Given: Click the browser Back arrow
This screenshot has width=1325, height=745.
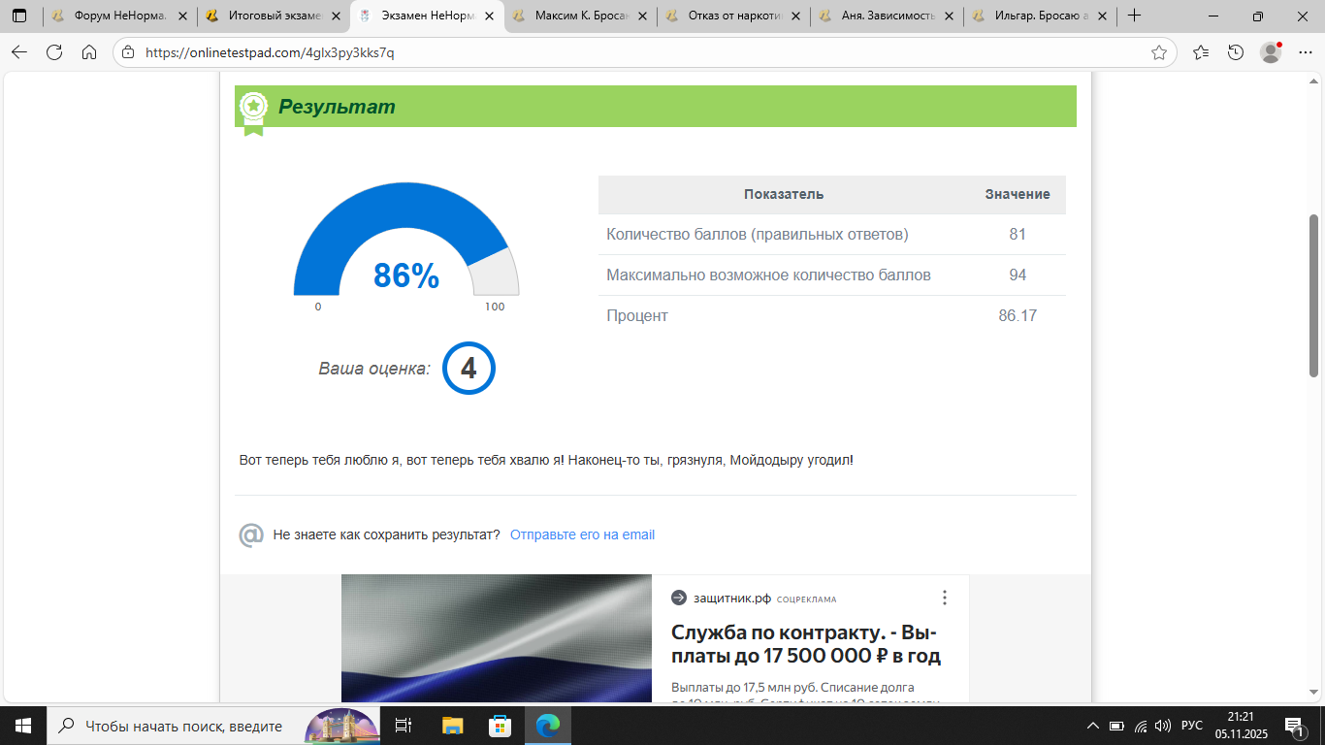Looking at the screenshot, I should [x=19, y=52].
